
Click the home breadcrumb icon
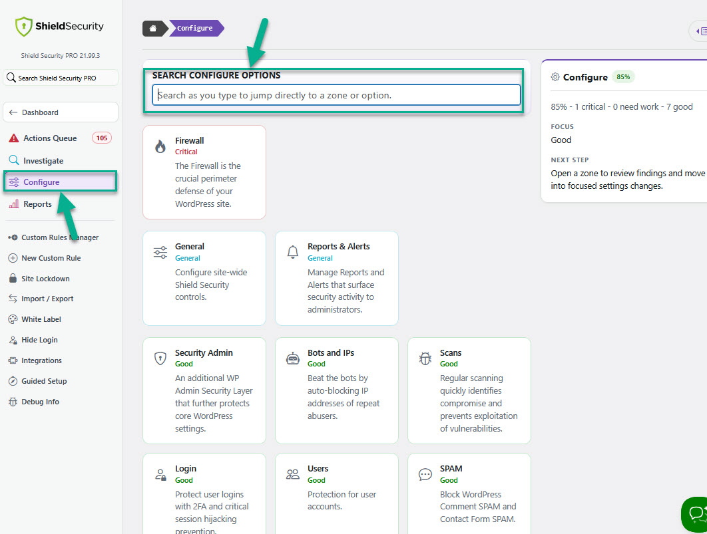[153, 29]
